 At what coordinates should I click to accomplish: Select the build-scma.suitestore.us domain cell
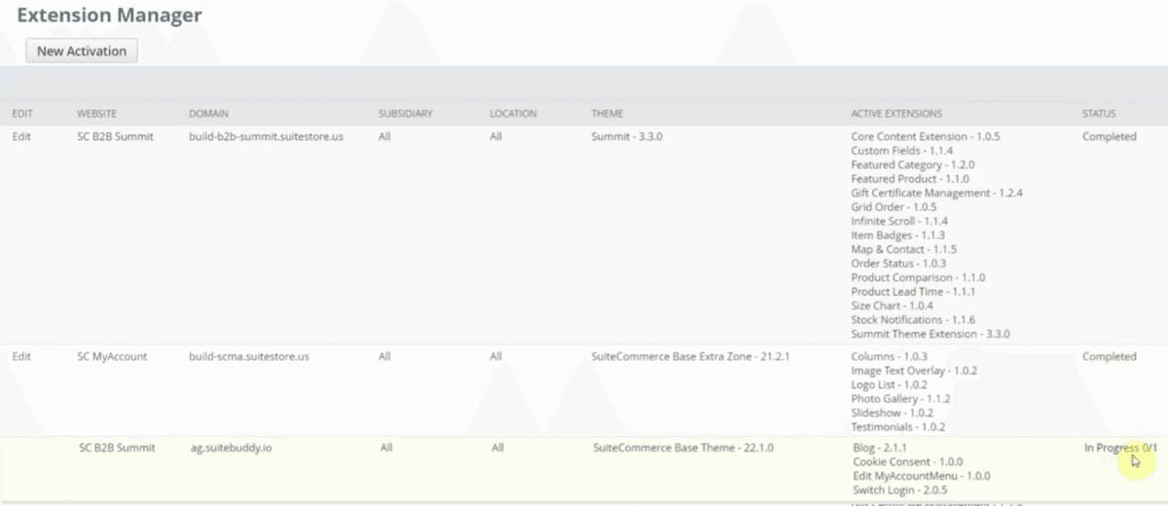point(249,357)
